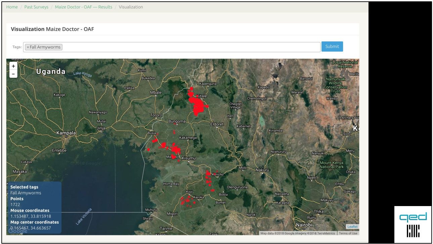Go to Home breadcrumb
Image resolution: width=433 pixels, height=244 pixels.
point(12,7)
